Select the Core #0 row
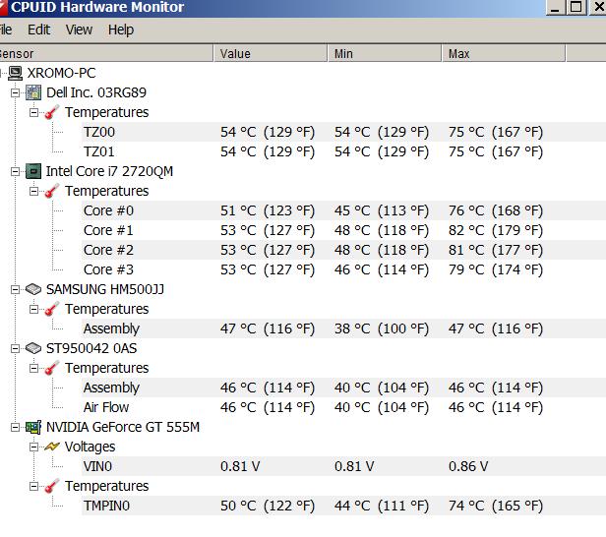The height and width of the screenshot is (537, 606). coord(343,210)
